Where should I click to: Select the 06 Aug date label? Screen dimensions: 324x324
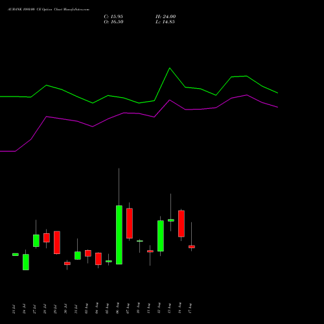(x=117, y=308)
